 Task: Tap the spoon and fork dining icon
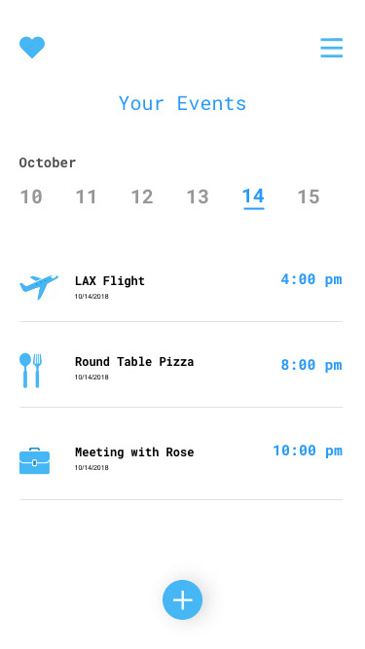point(30,371)
